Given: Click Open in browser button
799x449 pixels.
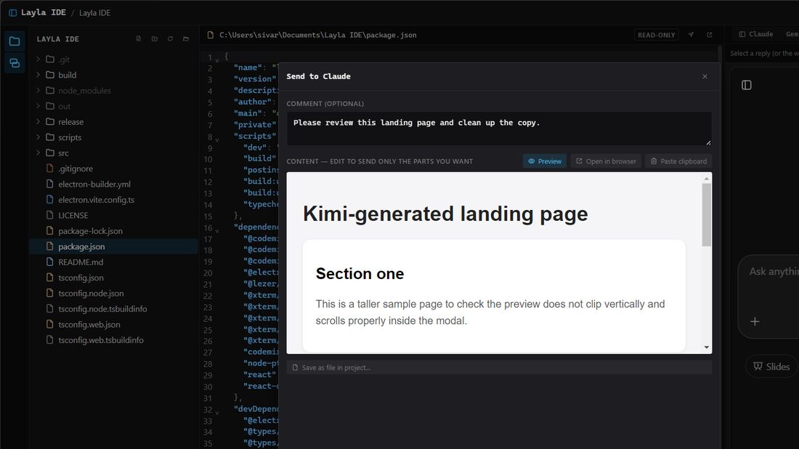Looking at the screenshot, I should pos(606,161).
